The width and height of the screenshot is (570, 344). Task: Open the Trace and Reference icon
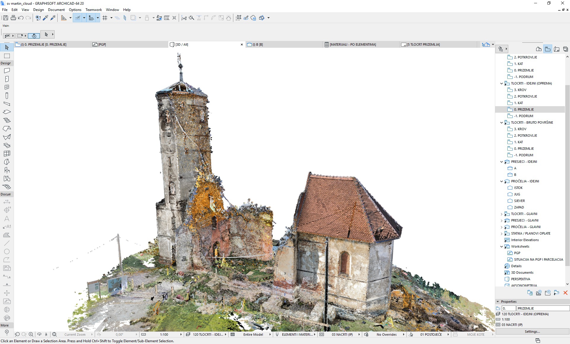(133, 18)
